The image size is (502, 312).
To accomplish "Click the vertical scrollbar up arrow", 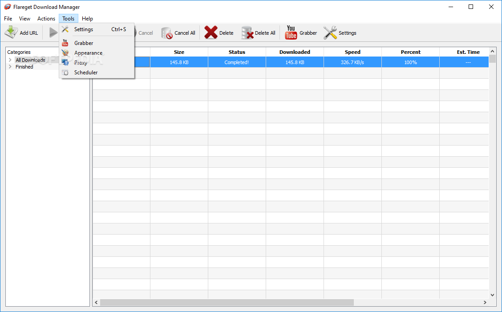I will 492,51.
